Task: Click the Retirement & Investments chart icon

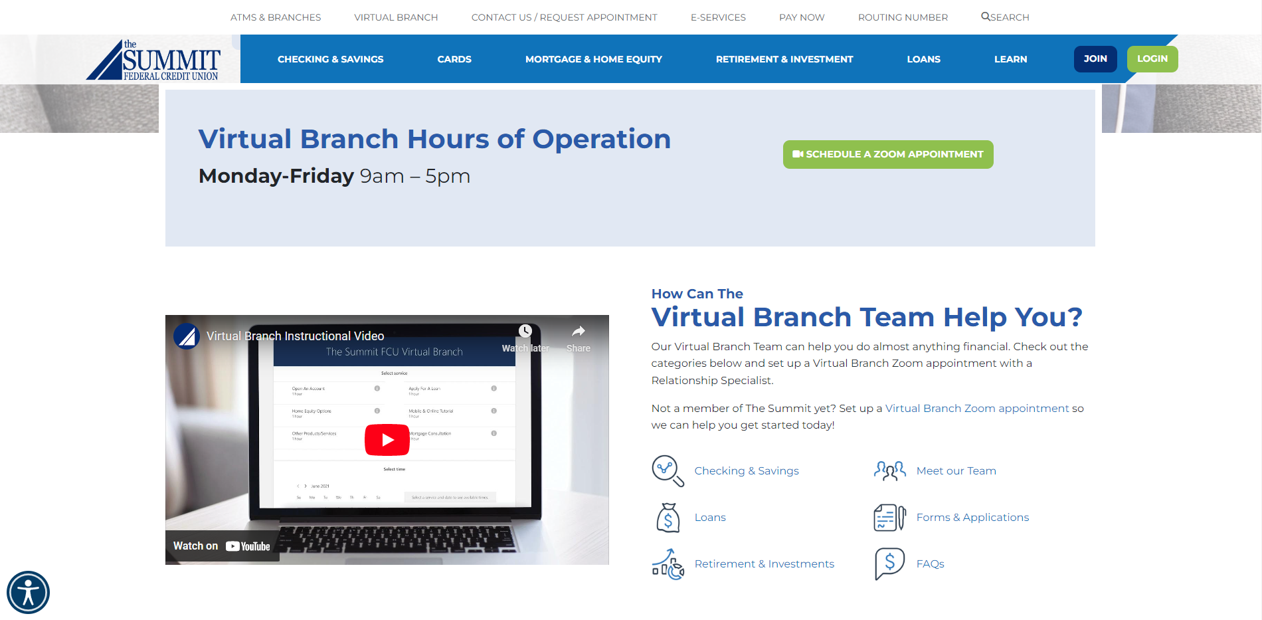Action: click(668, 564)
